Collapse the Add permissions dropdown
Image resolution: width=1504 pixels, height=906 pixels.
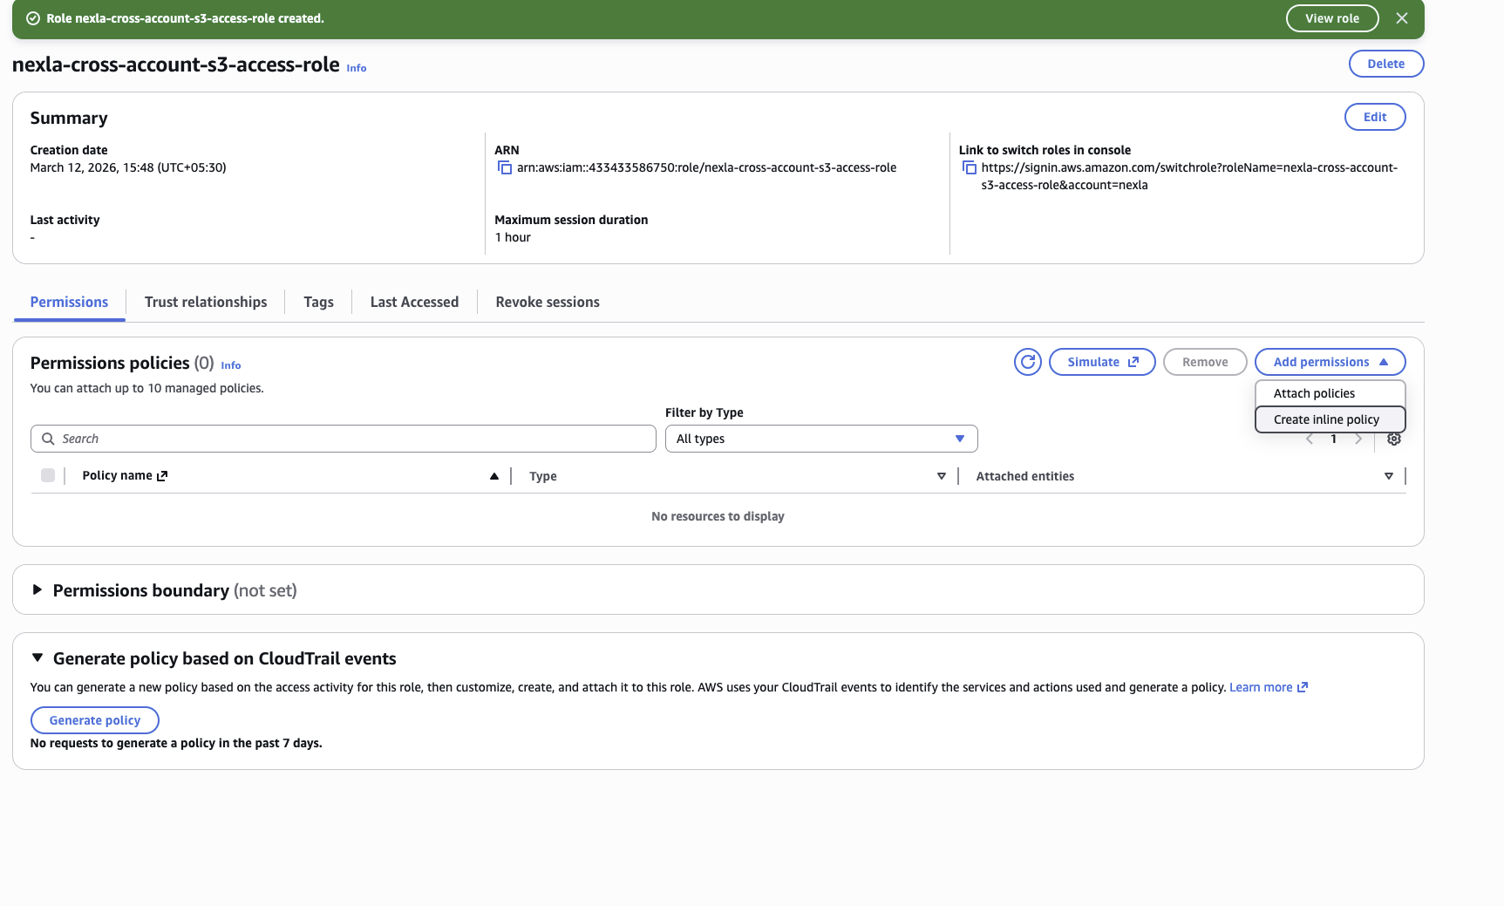click(x=1329, y=361)
